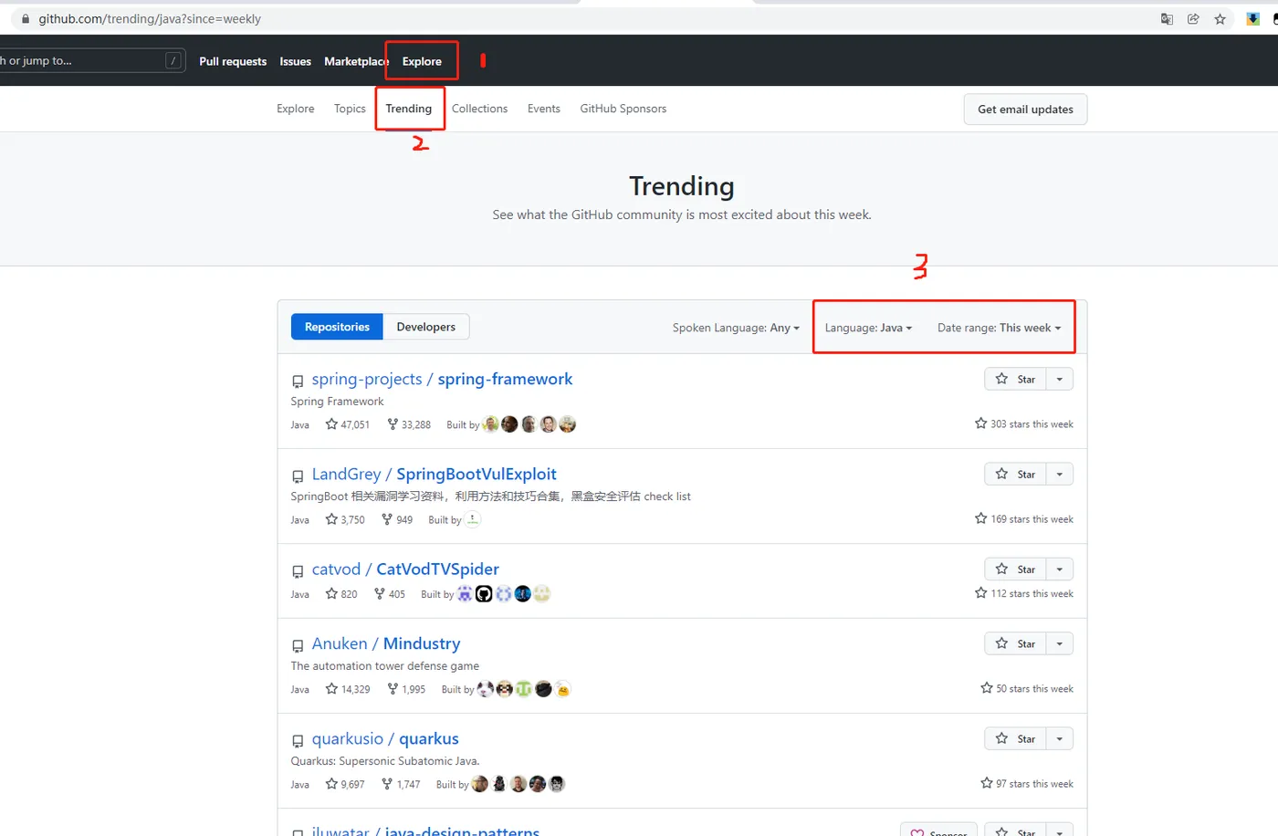This screenshot has width=1278, height=836.
Task: Expand star list dropdown for Mindustry
Action: pyautogui.click(x=1059, y=643)
